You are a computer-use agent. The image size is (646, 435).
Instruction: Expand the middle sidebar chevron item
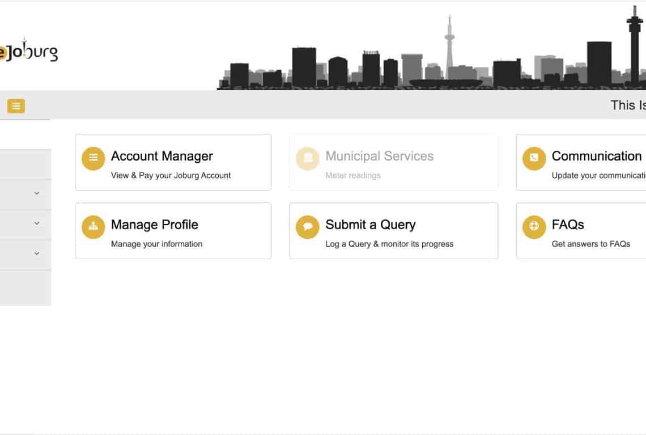[x=37, y=223]
